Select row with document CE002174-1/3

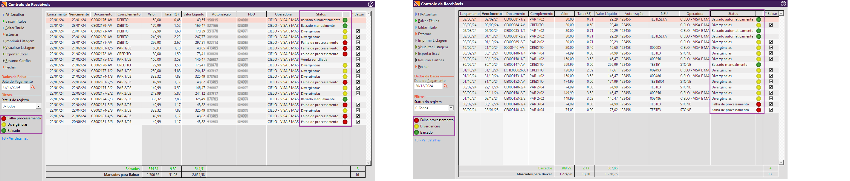(x=206, y=77)
